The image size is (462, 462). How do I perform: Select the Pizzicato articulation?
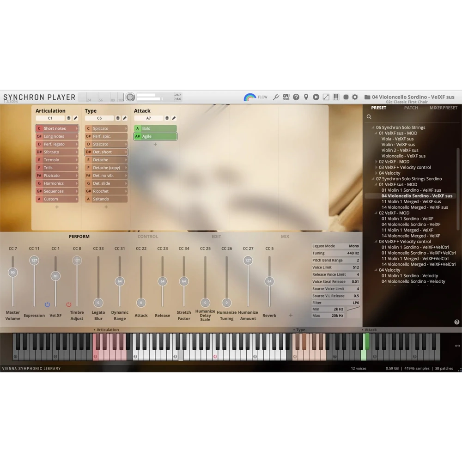click(57, 176)
